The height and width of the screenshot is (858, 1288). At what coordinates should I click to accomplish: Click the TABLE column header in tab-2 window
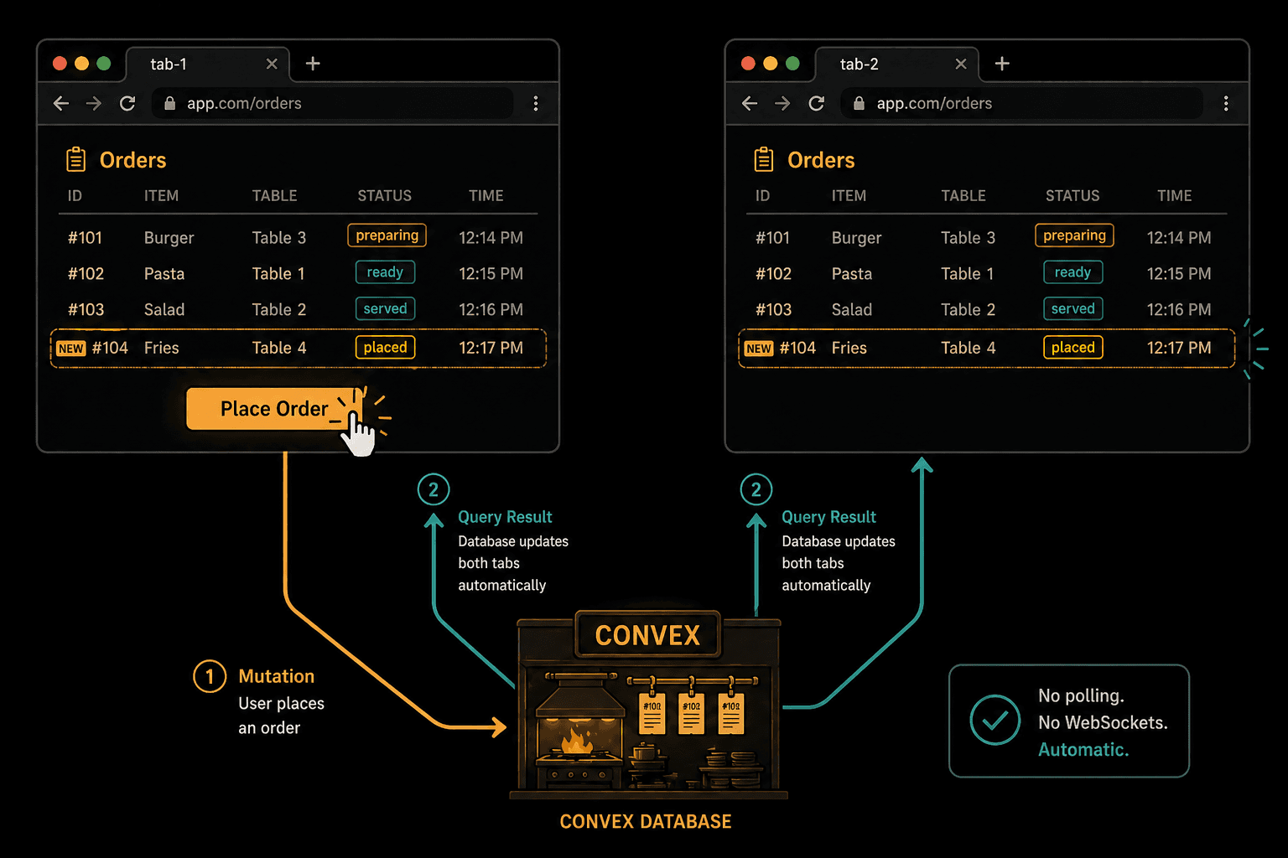[963, 196]
